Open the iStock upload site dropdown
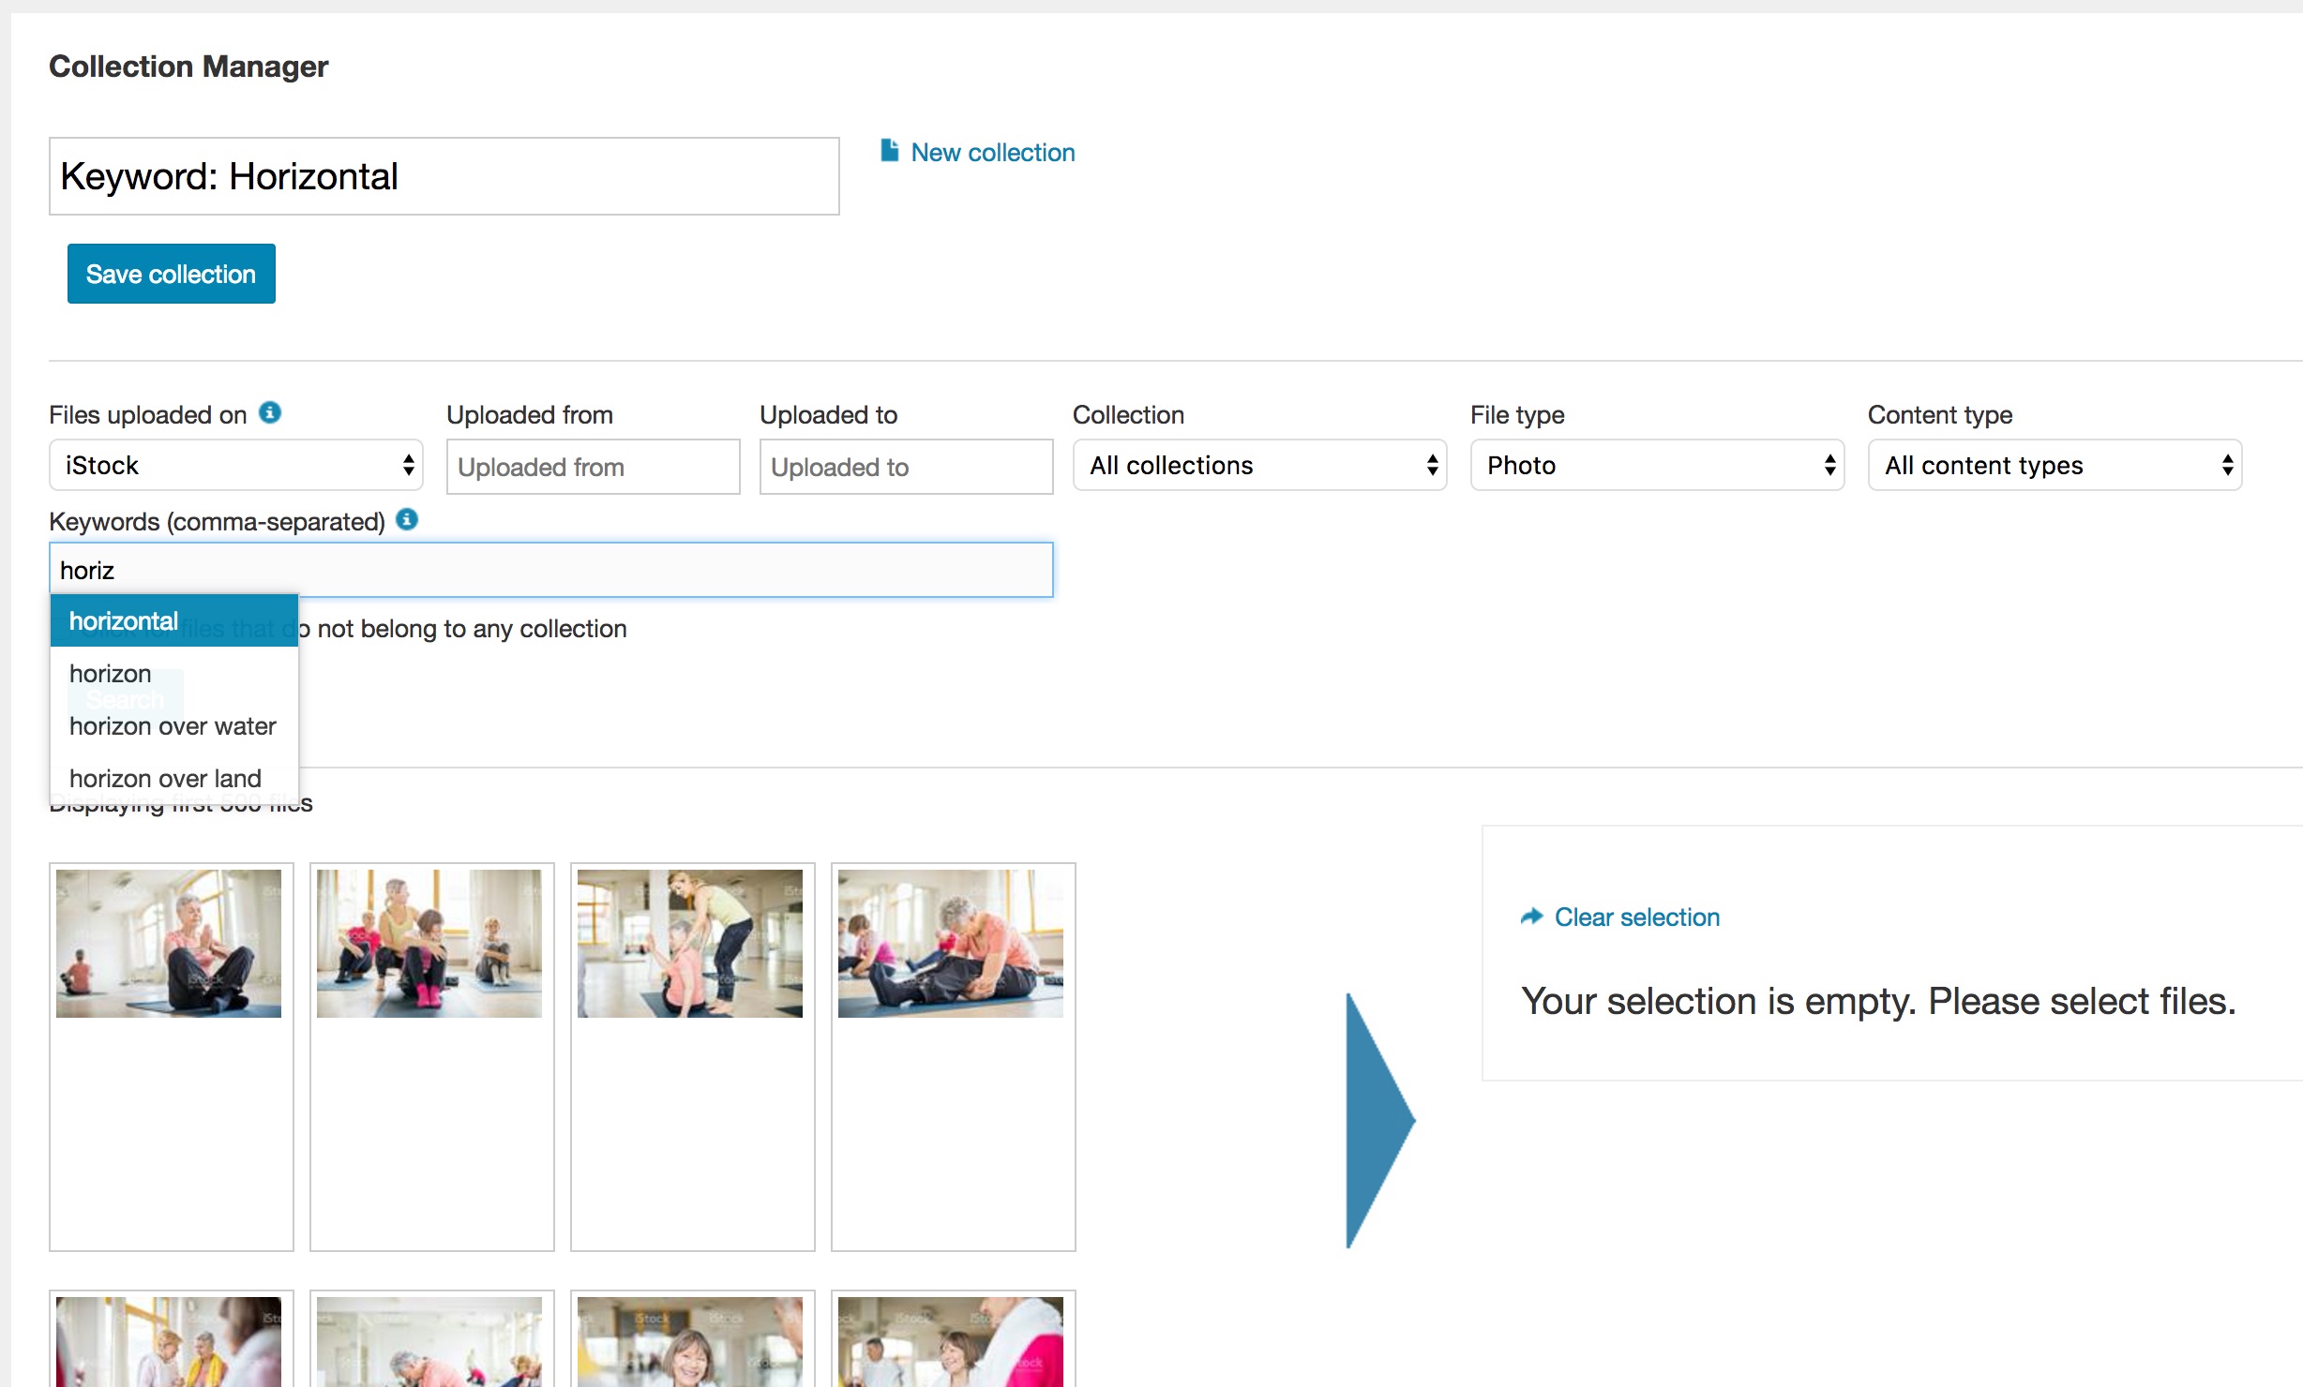 (x=236, y=465)
